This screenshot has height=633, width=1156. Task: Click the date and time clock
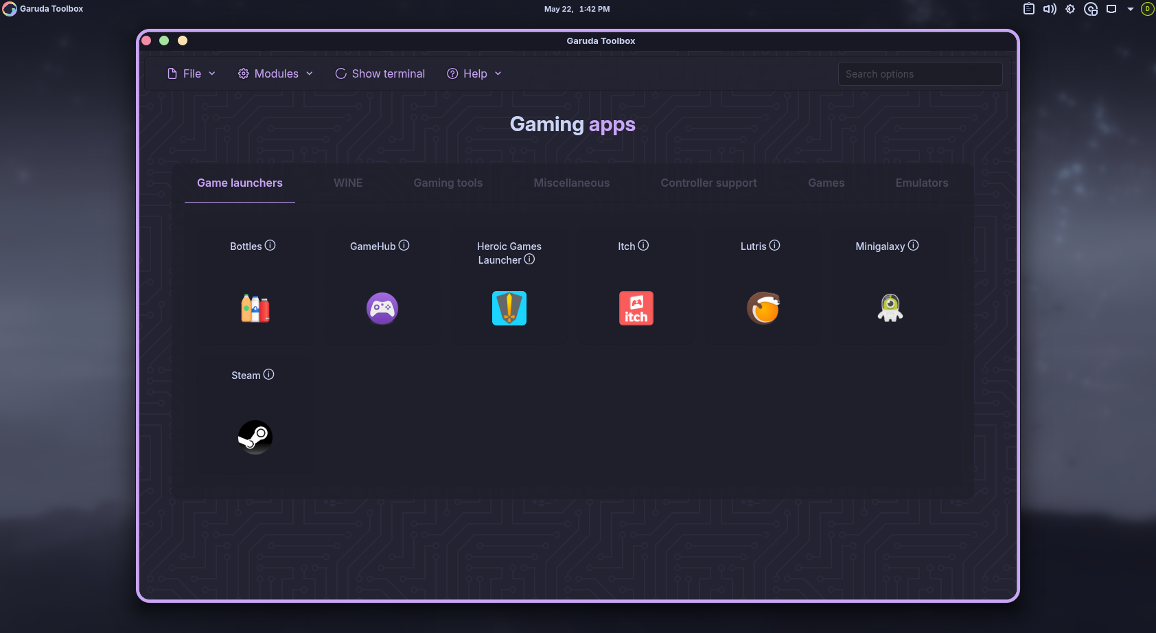(x=577, y=9)
